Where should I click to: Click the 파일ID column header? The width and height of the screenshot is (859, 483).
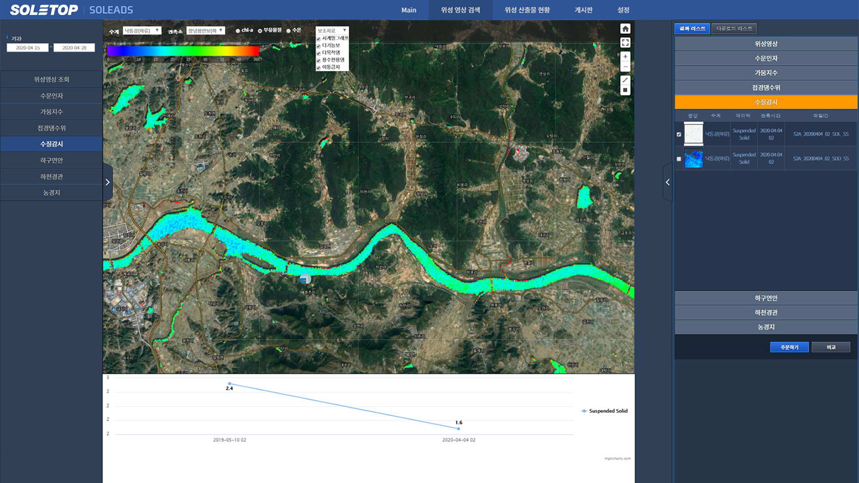pos(821,116)
